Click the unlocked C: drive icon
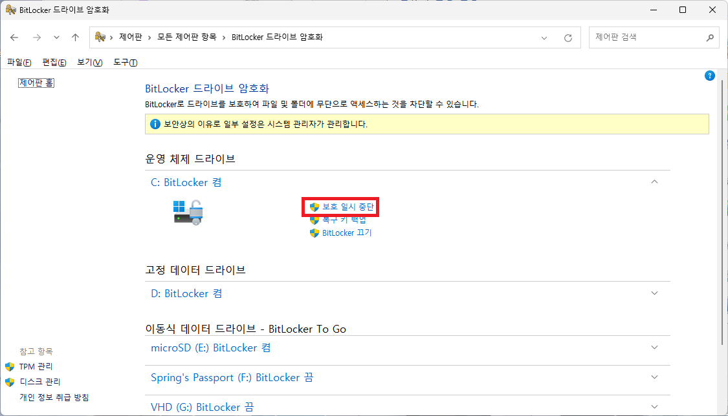 [x=188, y=213]
